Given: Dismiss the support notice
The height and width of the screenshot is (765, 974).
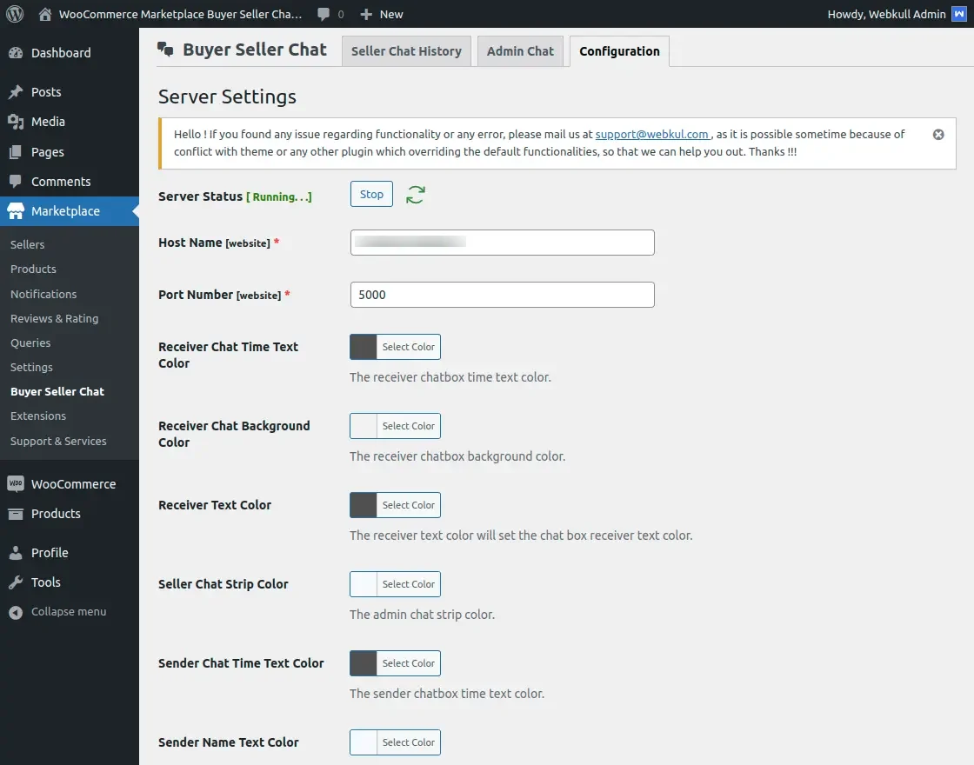Looking at the screenshot, I should tap(937, 134).
